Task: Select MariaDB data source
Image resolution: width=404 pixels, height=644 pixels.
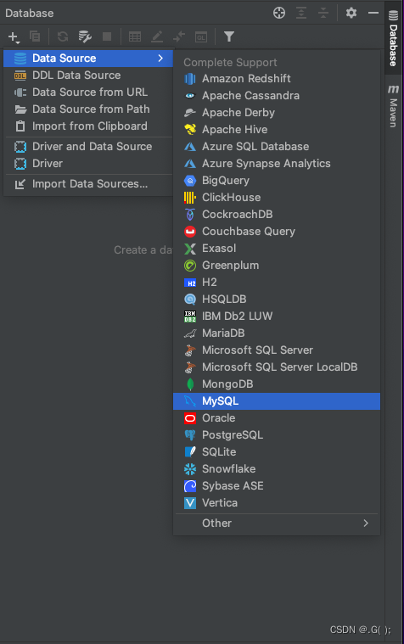Action: coord(277,333)
